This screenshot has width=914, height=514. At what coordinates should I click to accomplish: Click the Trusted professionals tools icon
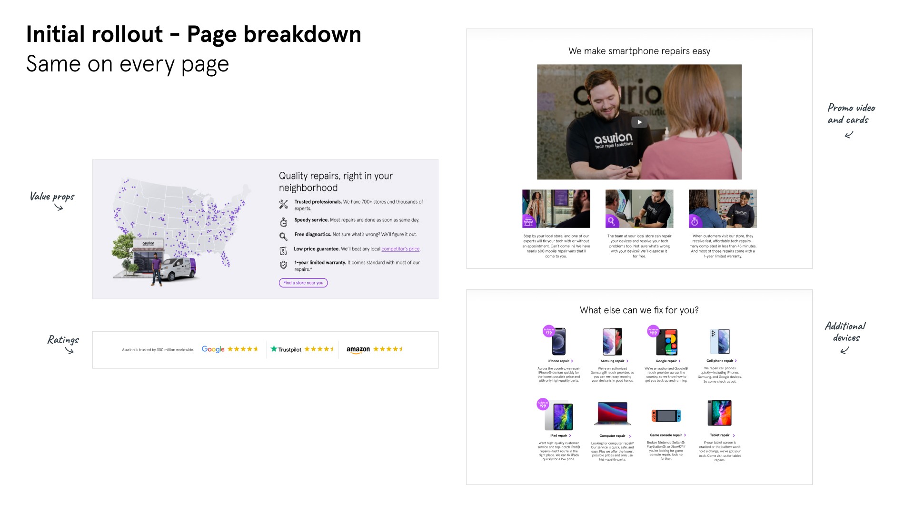(x=284, y=205)
